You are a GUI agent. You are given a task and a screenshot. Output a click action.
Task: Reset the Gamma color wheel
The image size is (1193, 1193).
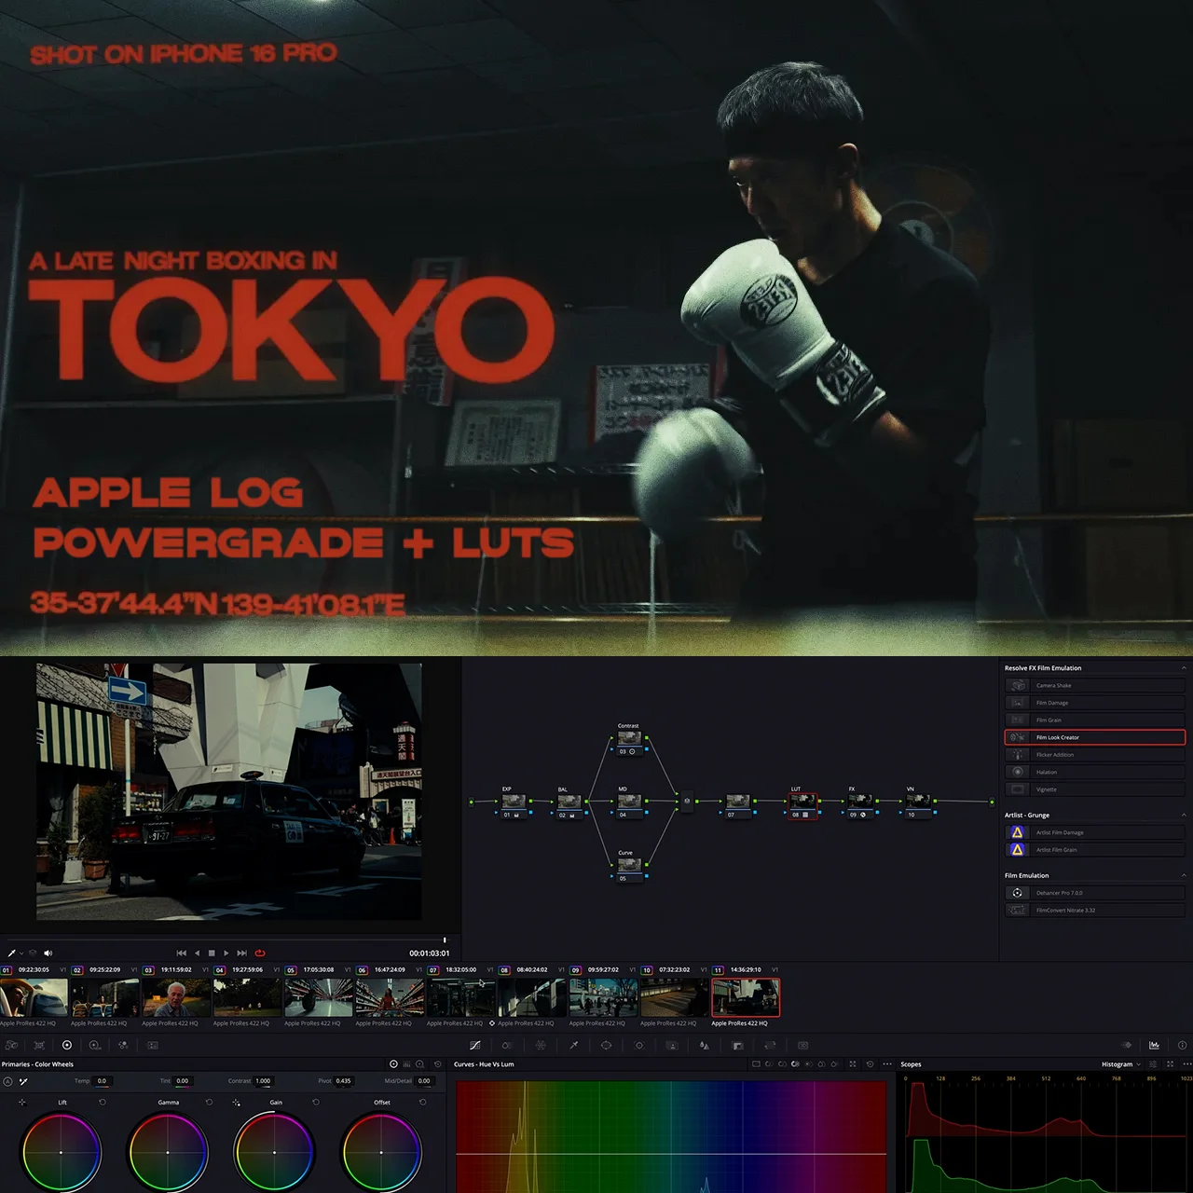coord(209,1102)
